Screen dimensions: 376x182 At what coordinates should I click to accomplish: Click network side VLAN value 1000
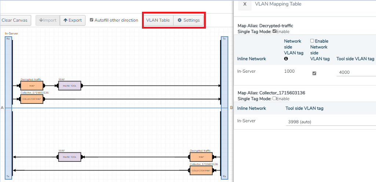coord(289,71)
